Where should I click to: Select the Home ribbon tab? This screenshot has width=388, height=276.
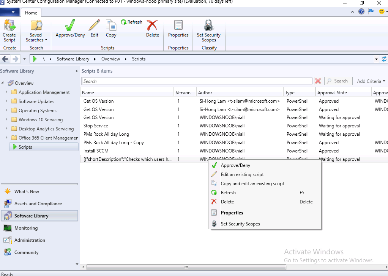31,13
